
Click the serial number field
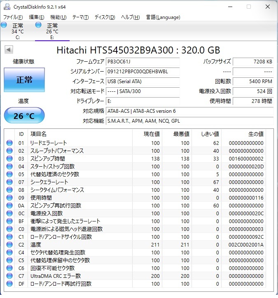[143, 72]
